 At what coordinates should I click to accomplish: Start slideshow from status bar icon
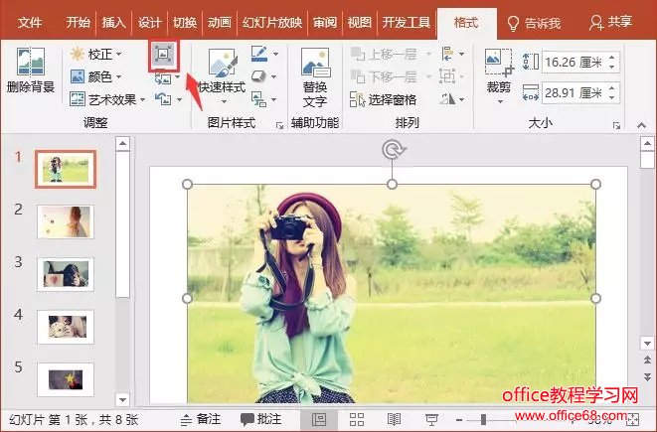point(431,420)
